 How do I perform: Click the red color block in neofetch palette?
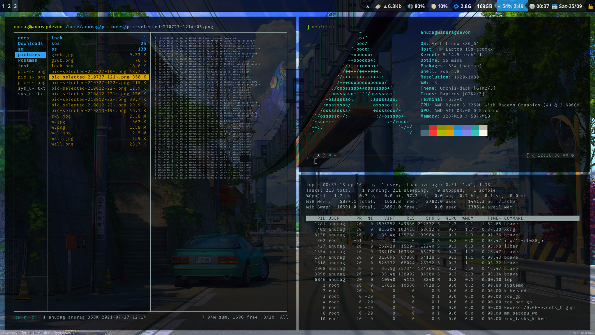(x=433, y=127)
